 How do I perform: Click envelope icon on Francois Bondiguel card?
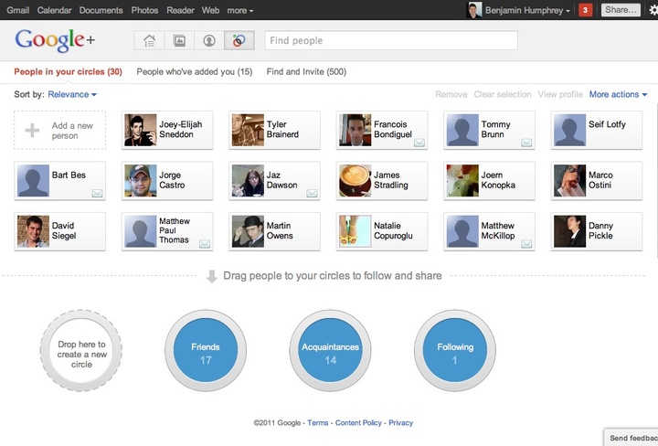coord(419,143)
